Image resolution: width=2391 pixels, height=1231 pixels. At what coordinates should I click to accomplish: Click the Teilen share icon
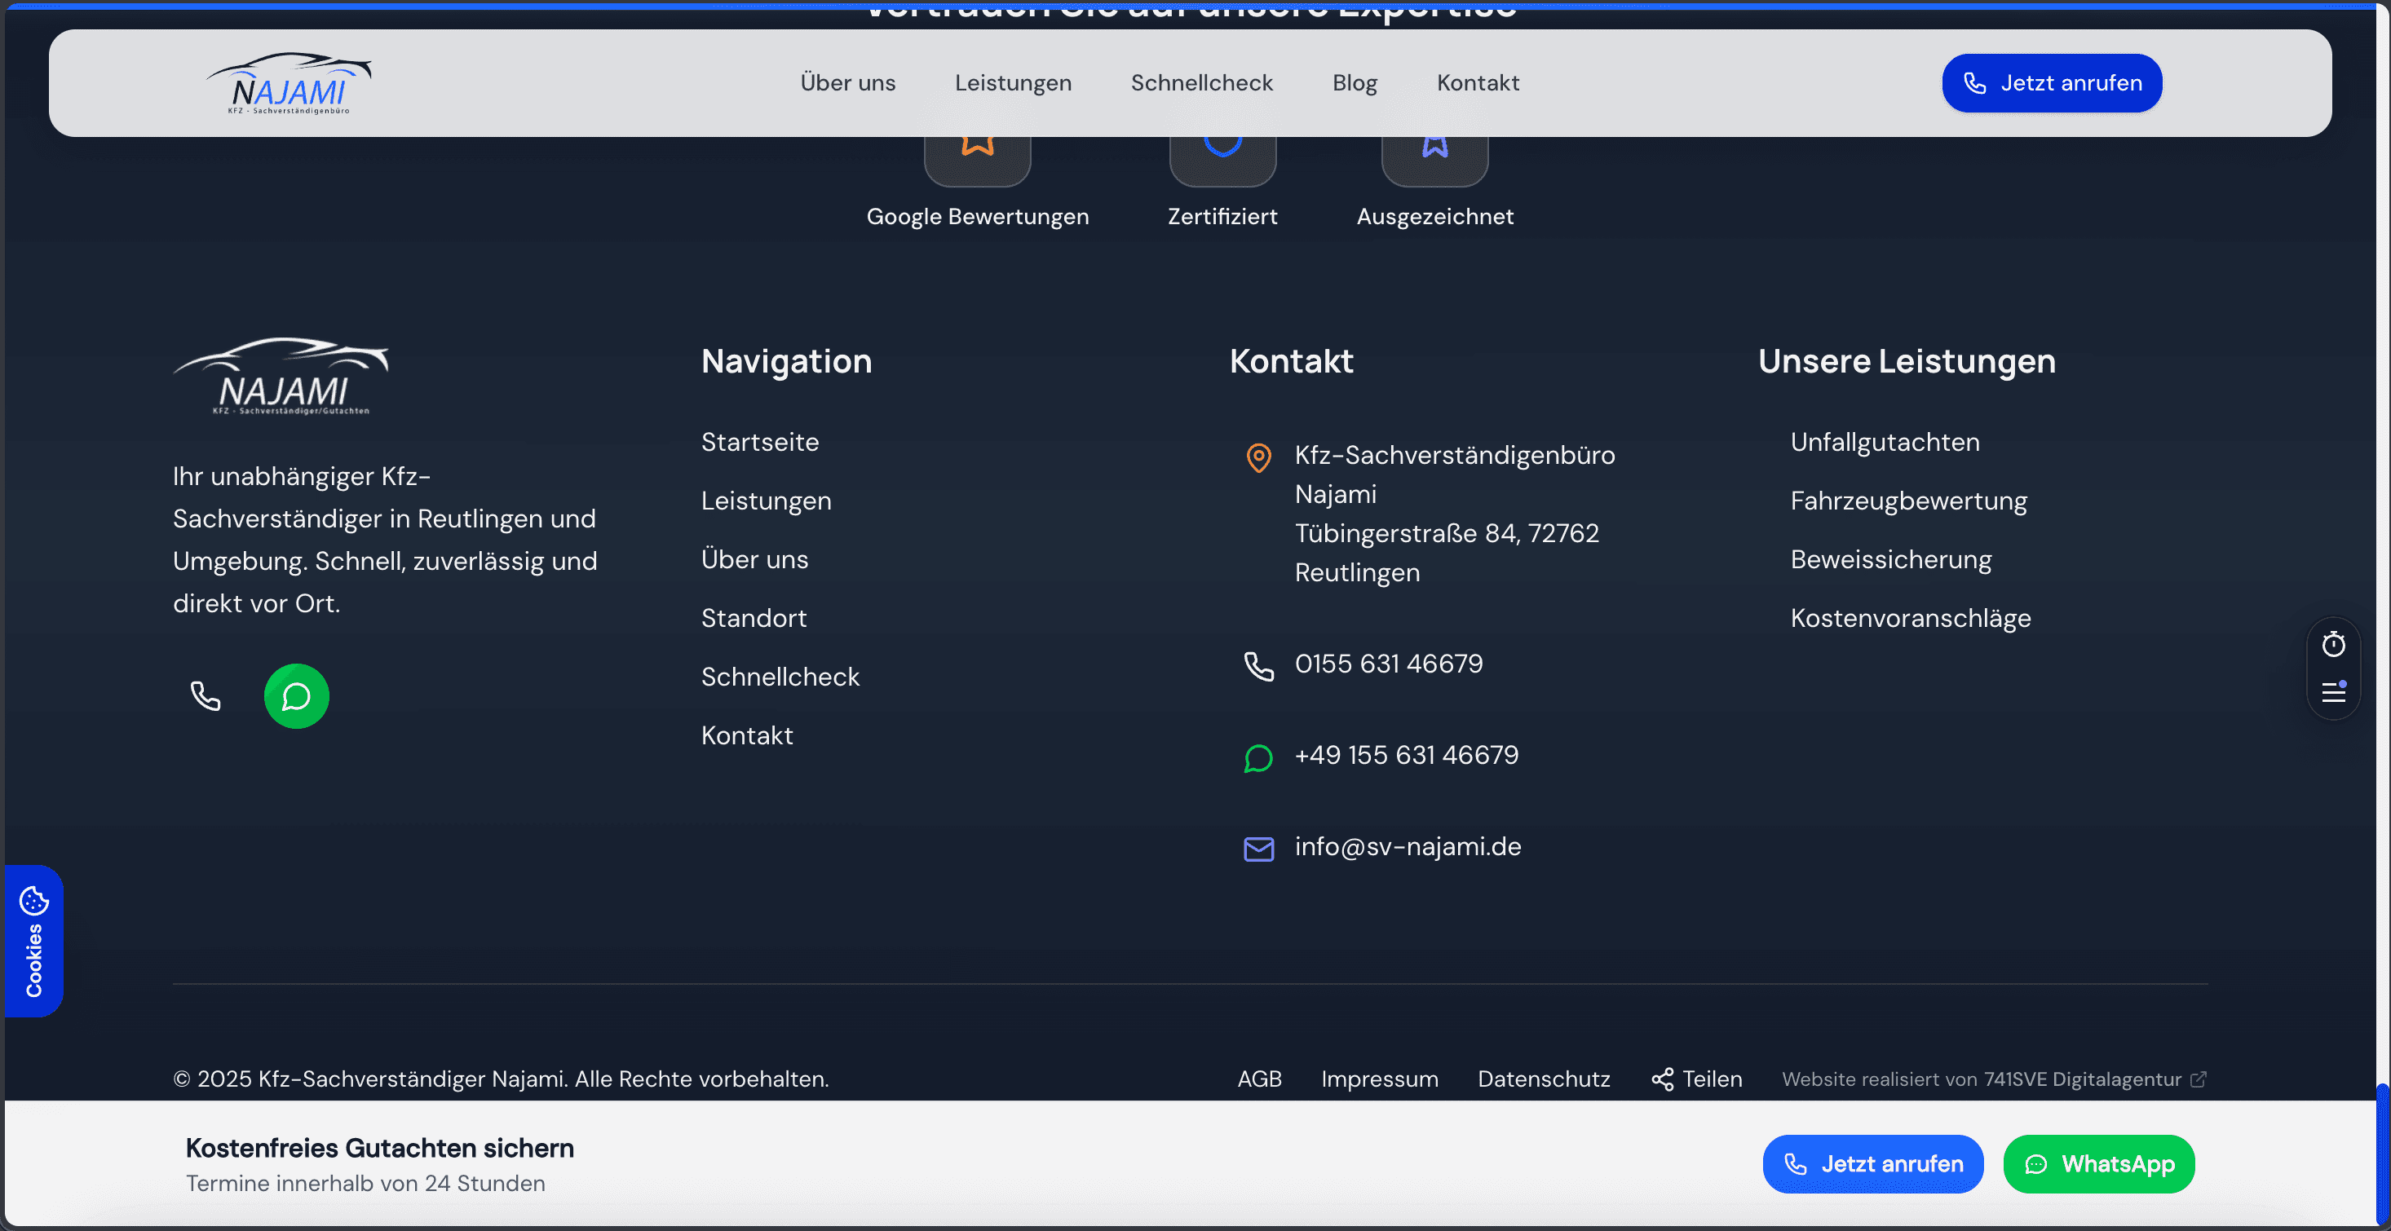click(x=1663, y=1079)
